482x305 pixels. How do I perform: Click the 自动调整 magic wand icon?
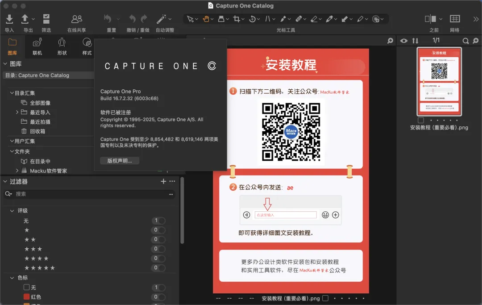pos(161,19)
